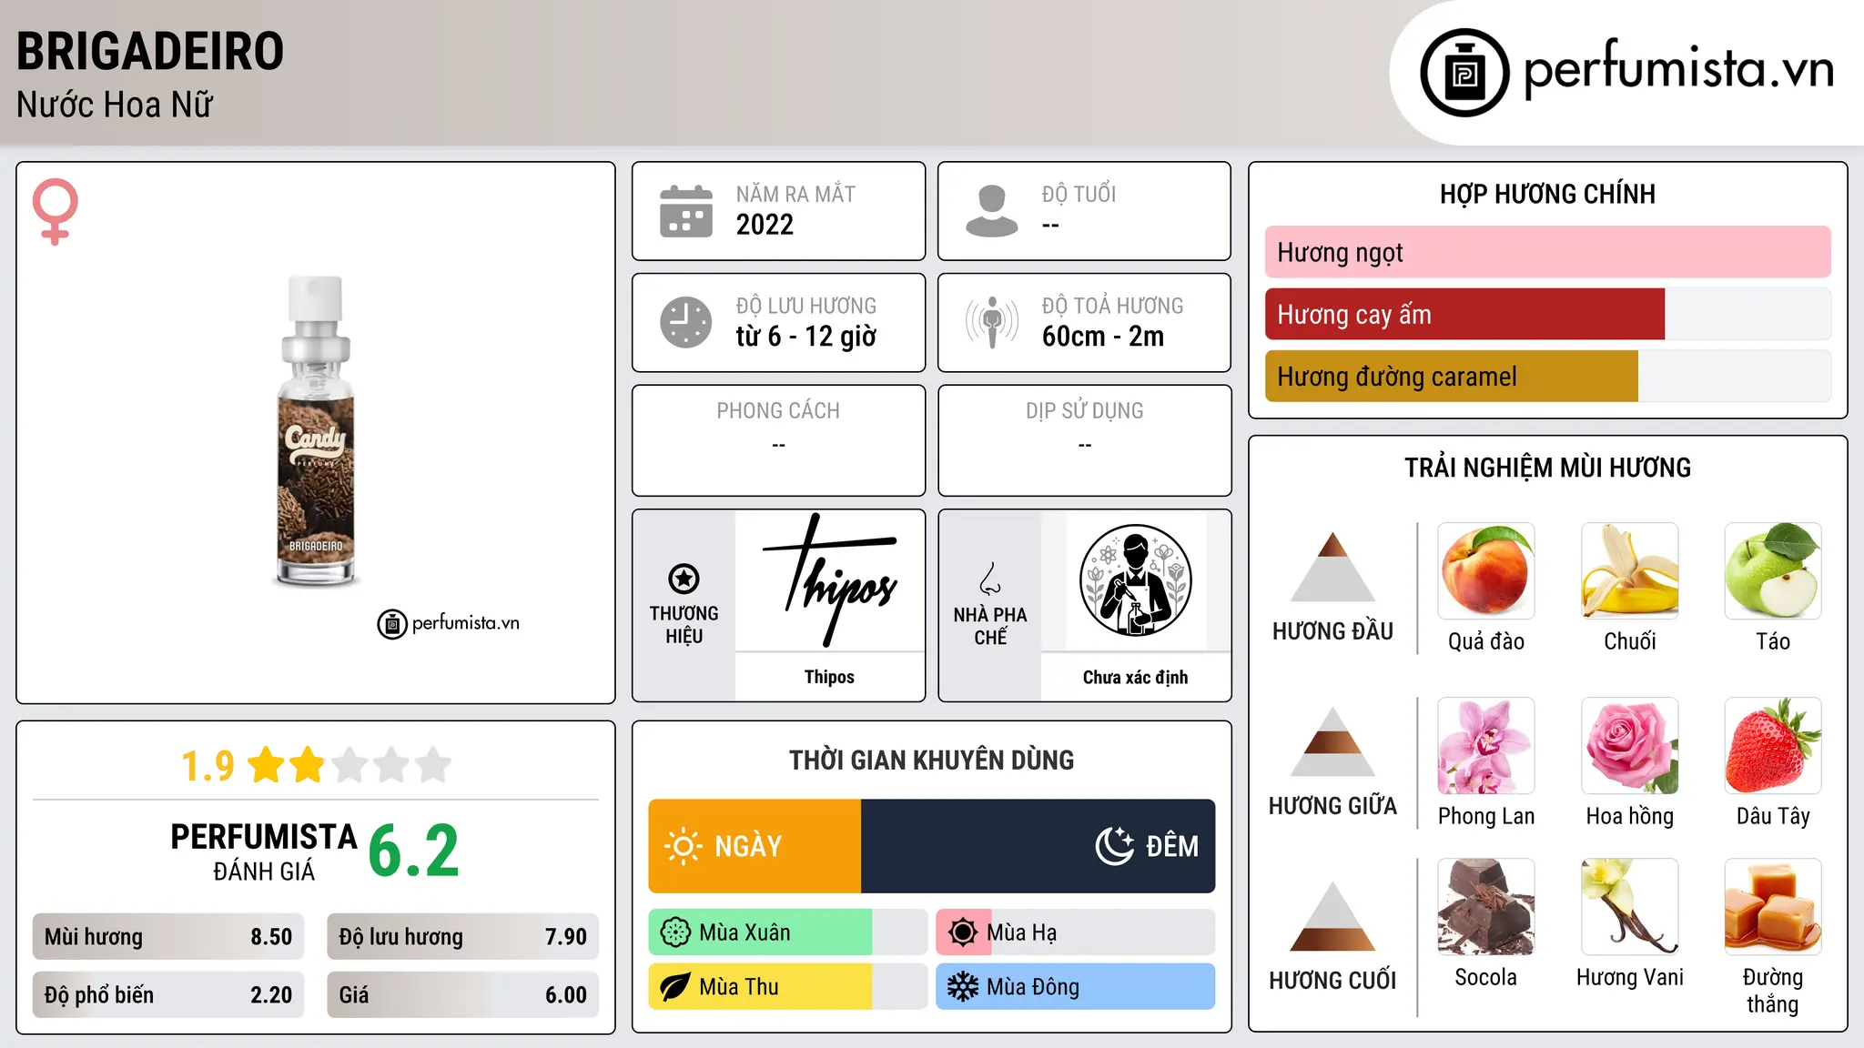The image size is (1864, 1048).
Task: Click the sun icon for Mùa Hạ
Action: pyautogui.click(x=963, y=932)
